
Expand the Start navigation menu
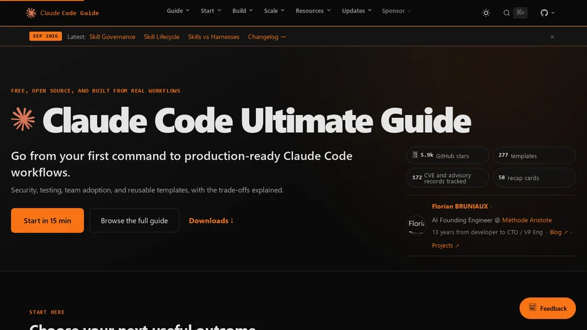211,11
